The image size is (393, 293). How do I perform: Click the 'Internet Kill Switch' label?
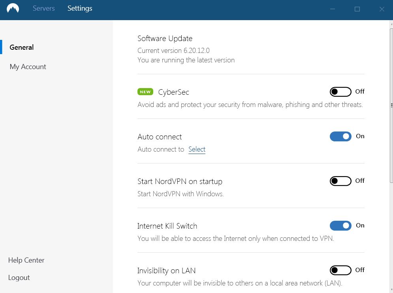point(167,226)
